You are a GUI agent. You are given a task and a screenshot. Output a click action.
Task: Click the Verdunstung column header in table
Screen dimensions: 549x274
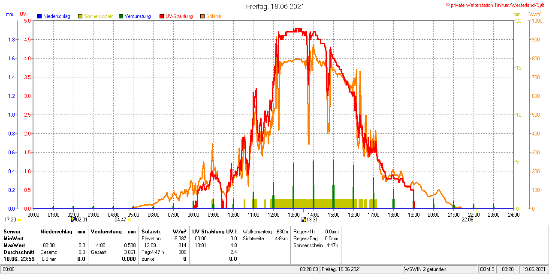tap(106, 231)
